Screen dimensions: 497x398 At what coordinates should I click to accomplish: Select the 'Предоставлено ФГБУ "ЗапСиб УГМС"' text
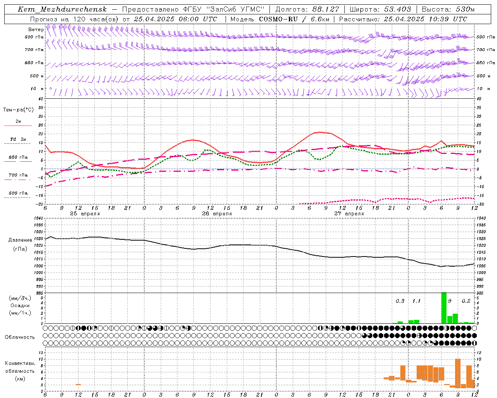194,9
